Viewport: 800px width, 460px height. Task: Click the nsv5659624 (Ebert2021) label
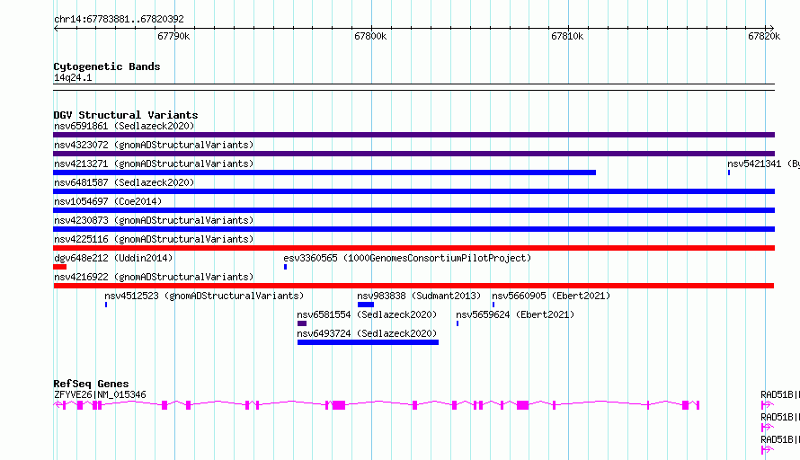515,314
